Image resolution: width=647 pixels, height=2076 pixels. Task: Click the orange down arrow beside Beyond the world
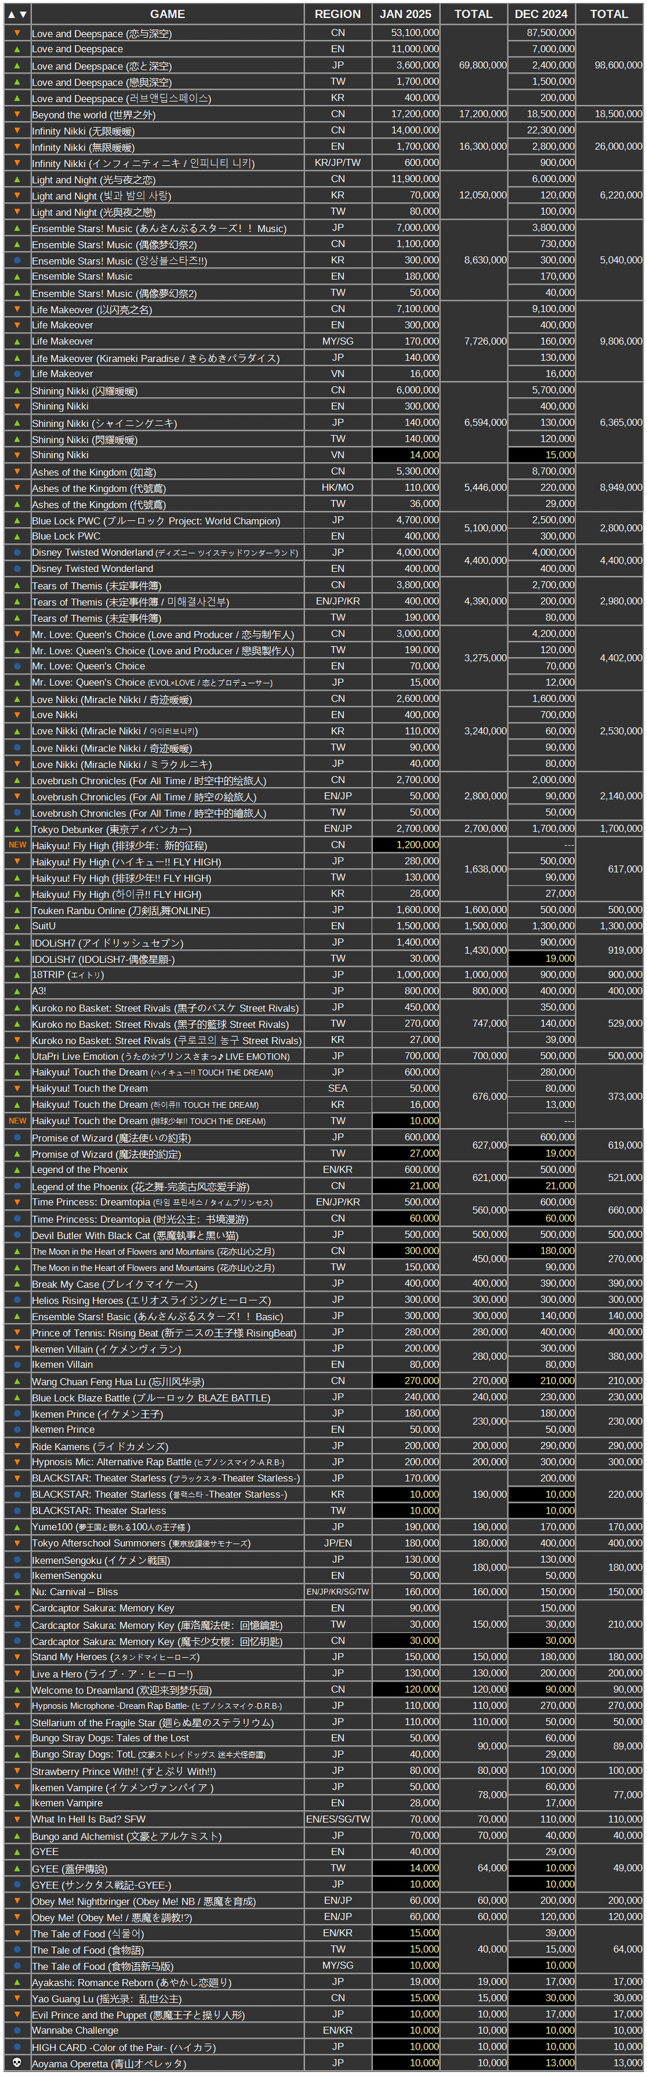point(17,115)
